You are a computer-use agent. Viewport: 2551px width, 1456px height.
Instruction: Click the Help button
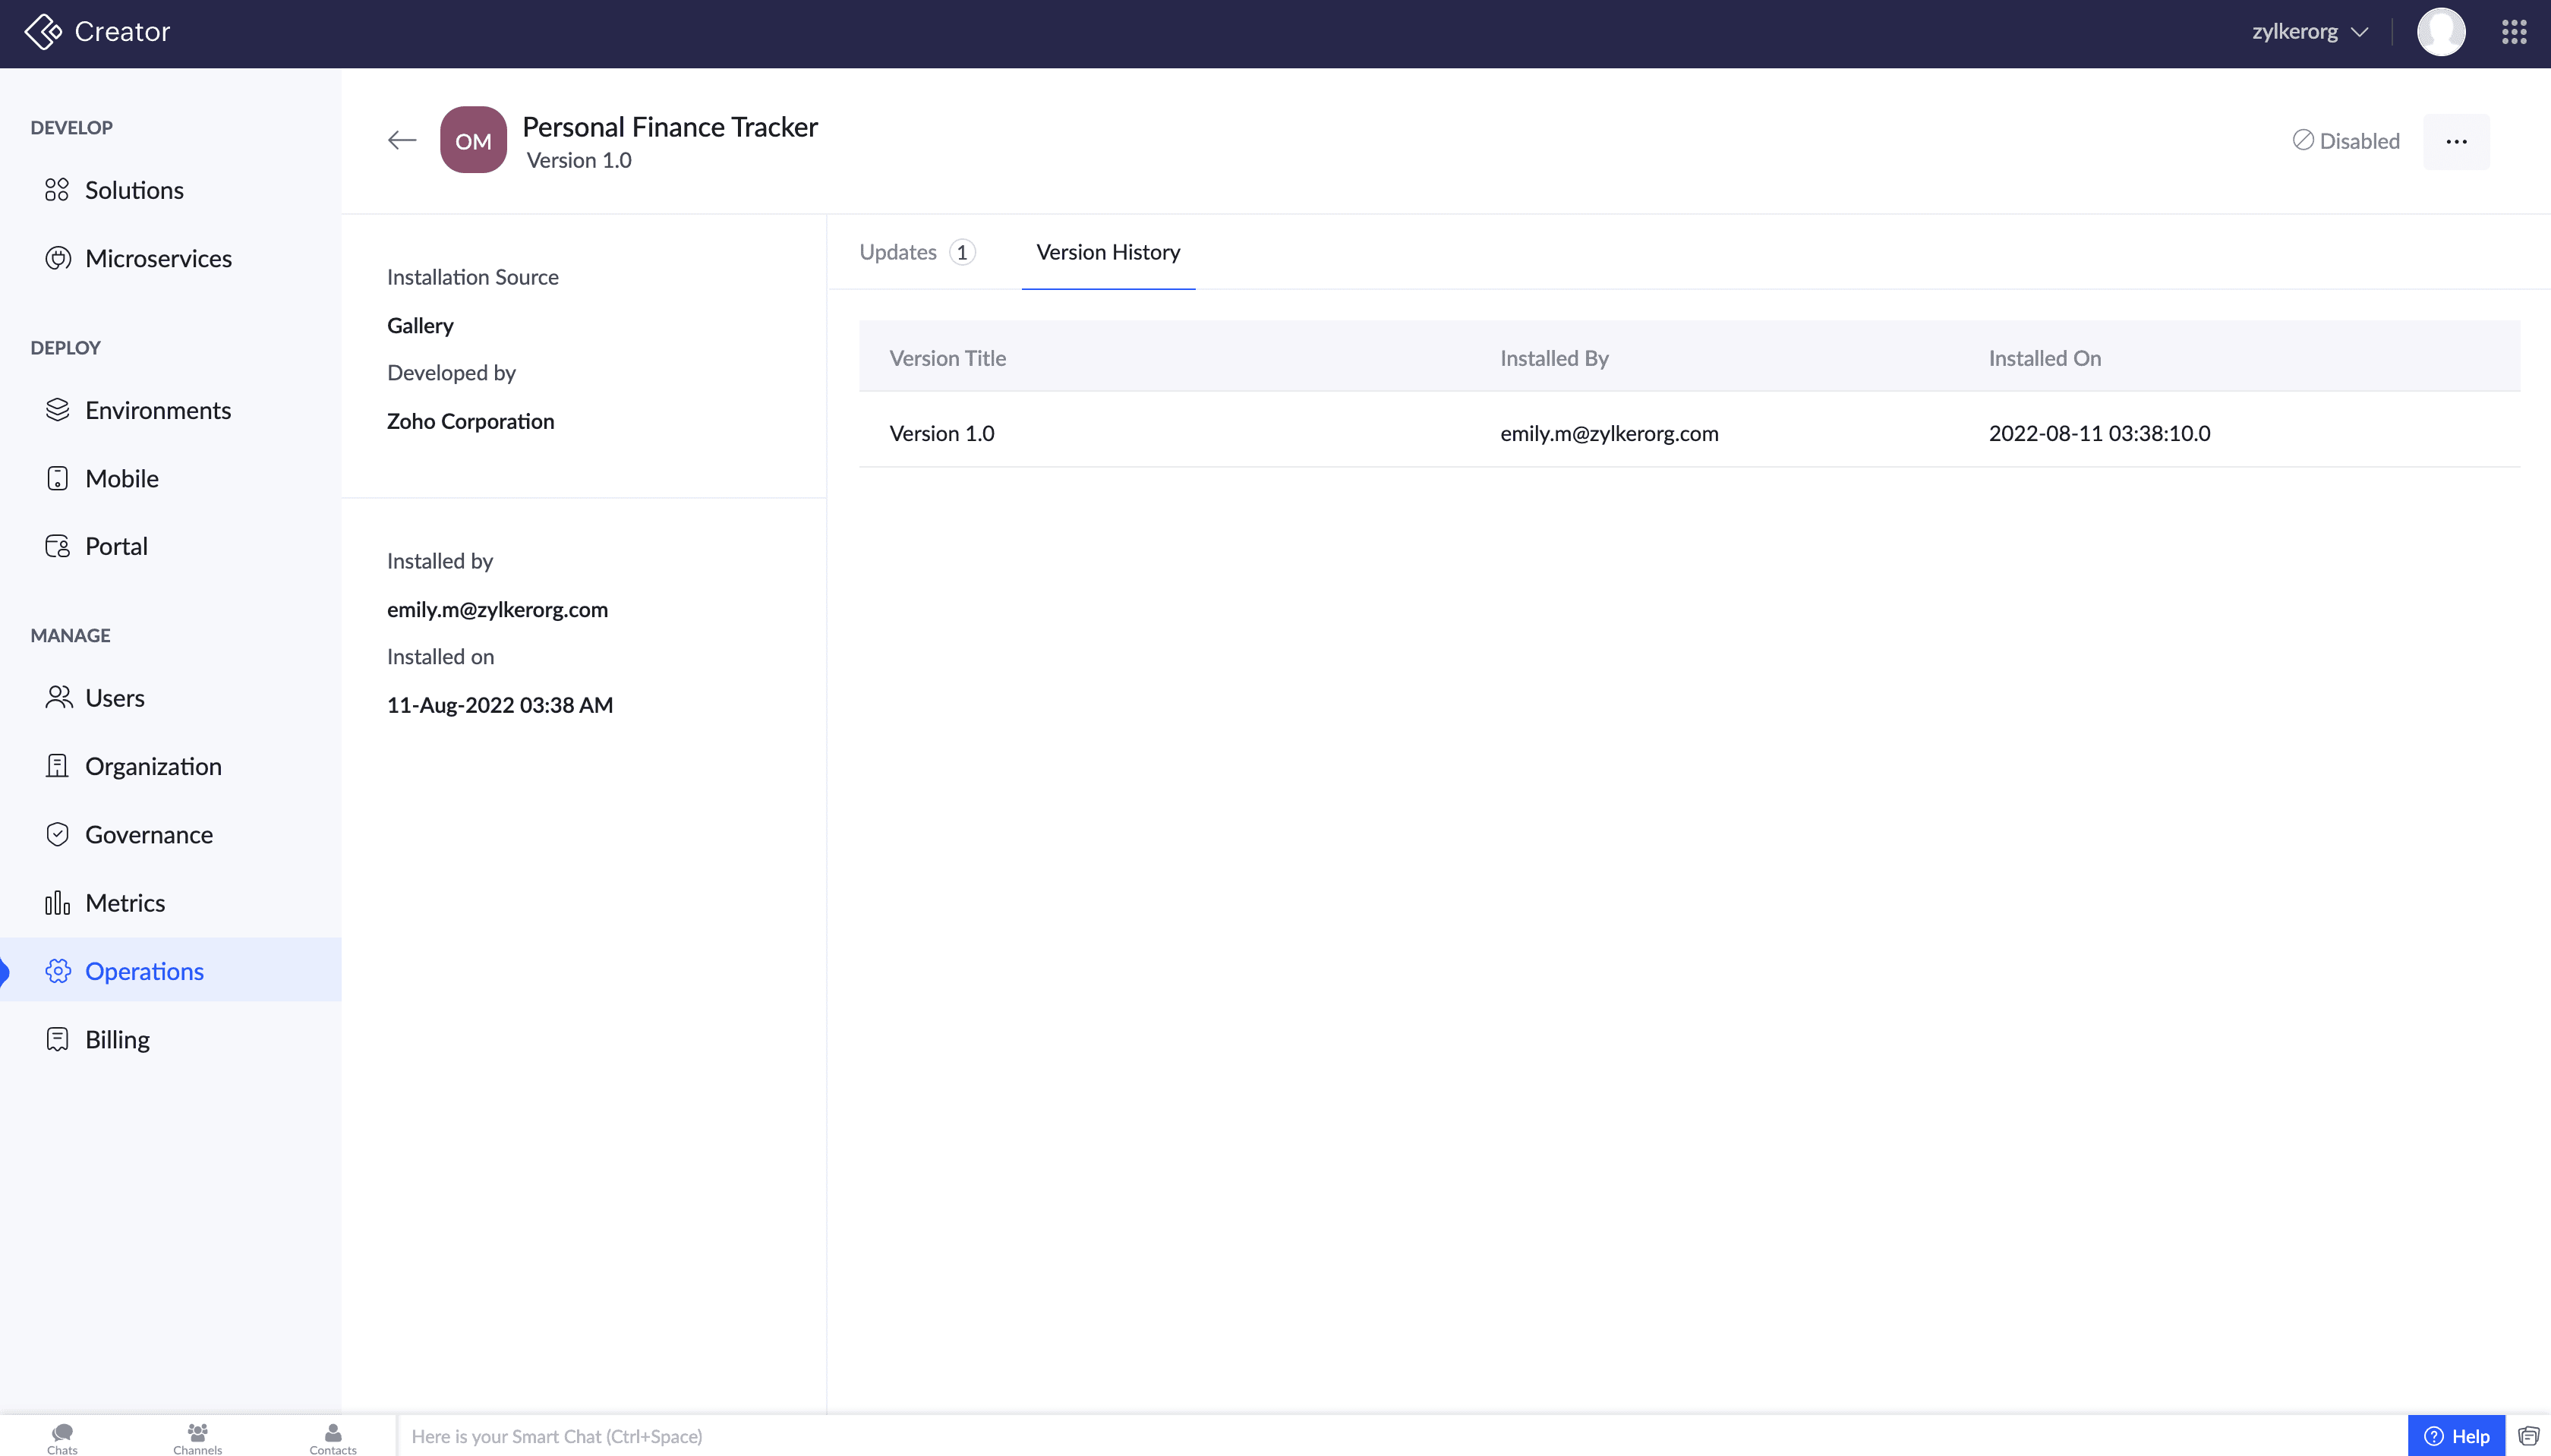click(2456, 1436)
